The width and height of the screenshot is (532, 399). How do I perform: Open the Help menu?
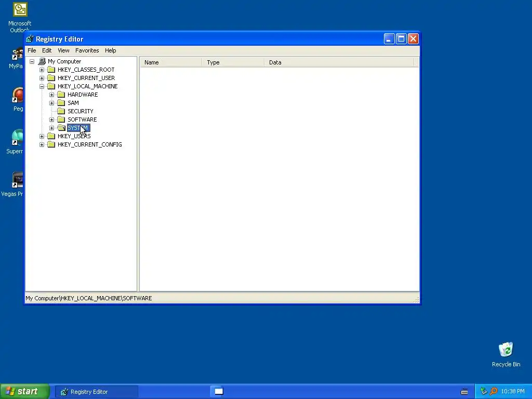[x=110, y=50]
